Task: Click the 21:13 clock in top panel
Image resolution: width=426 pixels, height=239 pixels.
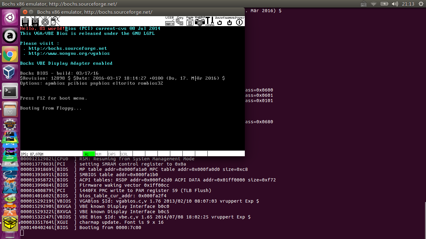Action: point(408,4)
